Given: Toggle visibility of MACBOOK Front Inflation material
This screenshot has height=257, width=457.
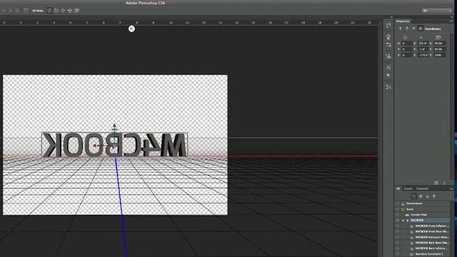Looking at the screenshot, I should (x=397, y=226).
